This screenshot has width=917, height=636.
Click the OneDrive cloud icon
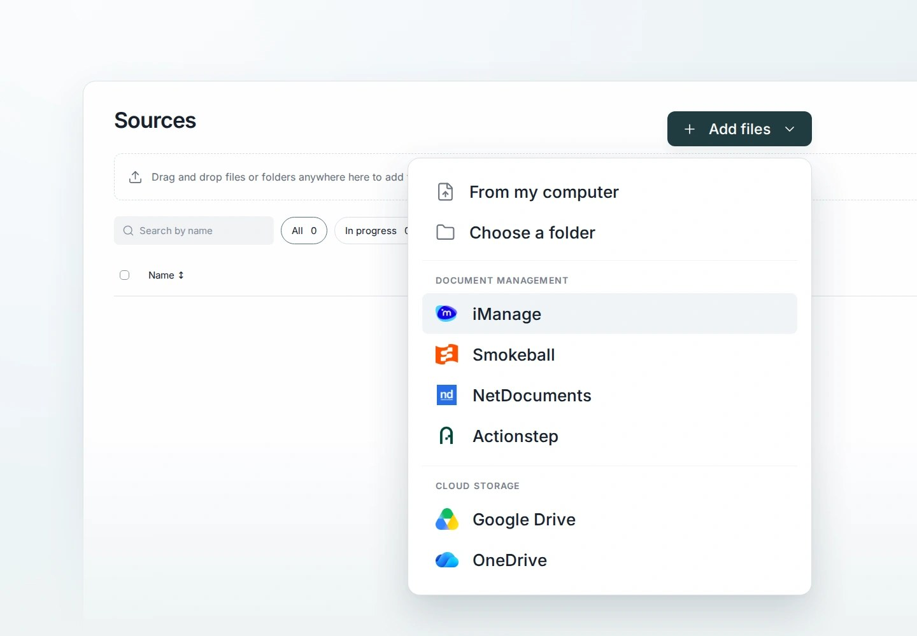point(447,560)
